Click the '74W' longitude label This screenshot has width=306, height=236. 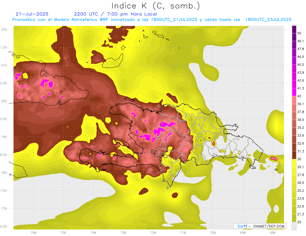pyautogui.click(x=93, y=232)
